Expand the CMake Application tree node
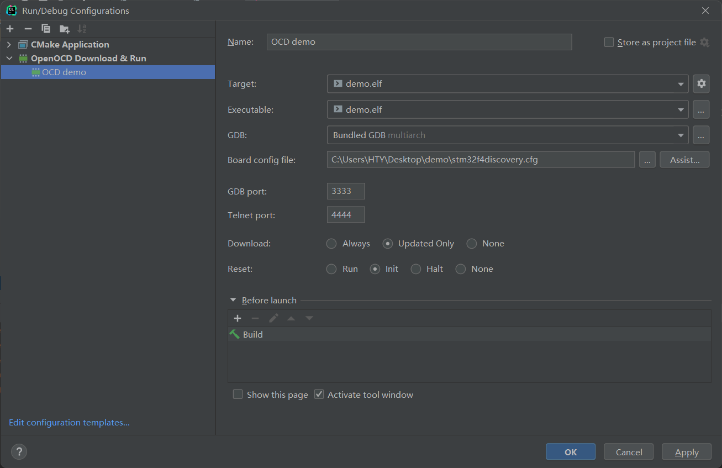 click(9, 45)
